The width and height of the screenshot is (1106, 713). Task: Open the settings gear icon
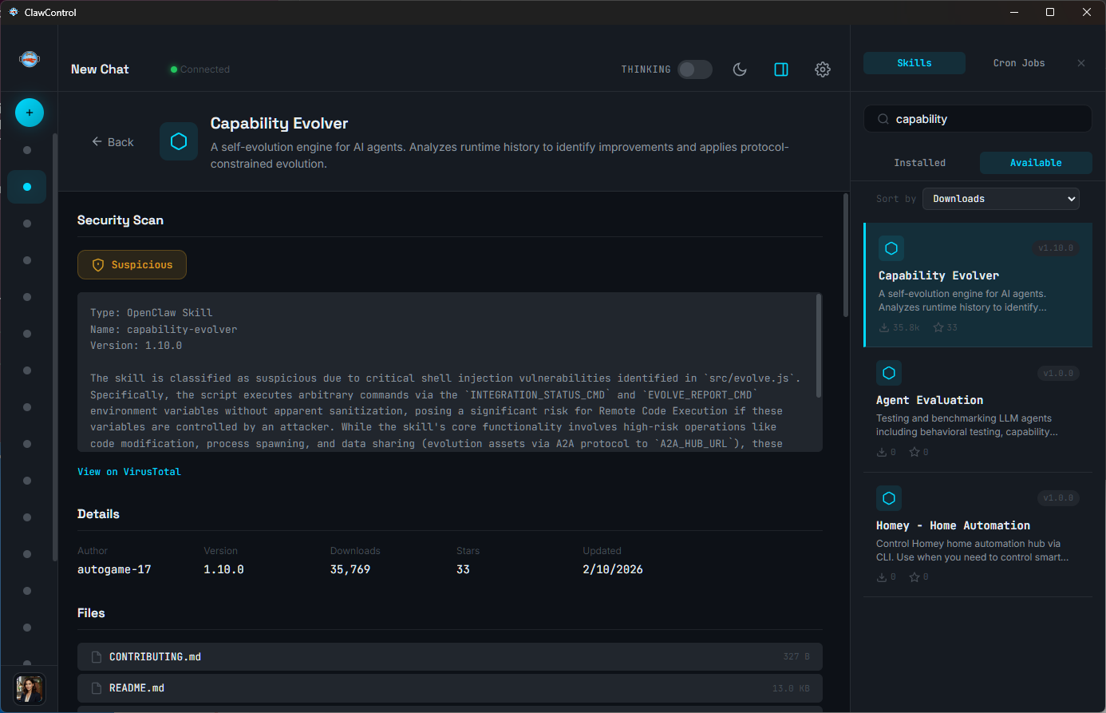(x=823, y=69)
